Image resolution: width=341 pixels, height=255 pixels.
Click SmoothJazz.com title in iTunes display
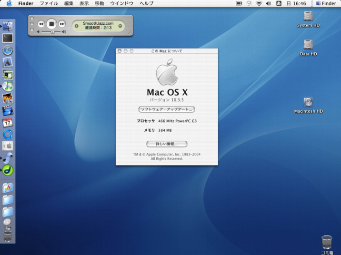pyautogui.click(x=98, y=23)
